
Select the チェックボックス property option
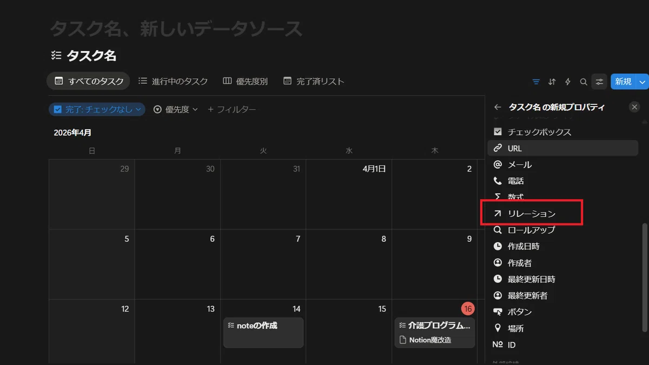pyautogui.click(x=562, y=132)
